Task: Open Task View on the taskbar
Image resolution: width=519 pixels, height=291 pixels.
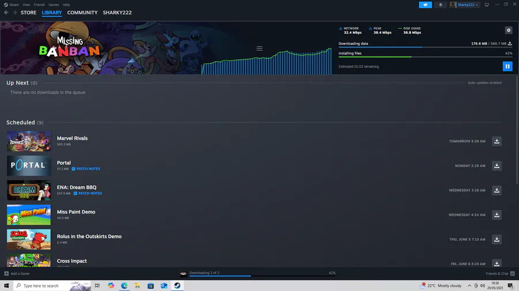Action: tap(97, 286)
